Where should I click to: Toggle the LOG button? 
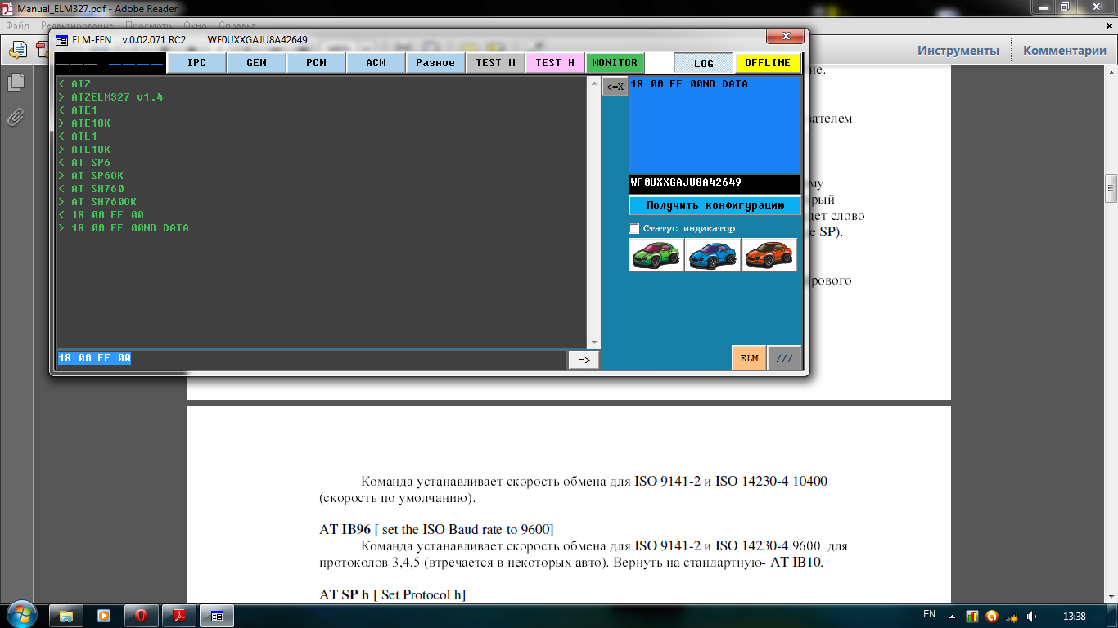coord(703,63)
